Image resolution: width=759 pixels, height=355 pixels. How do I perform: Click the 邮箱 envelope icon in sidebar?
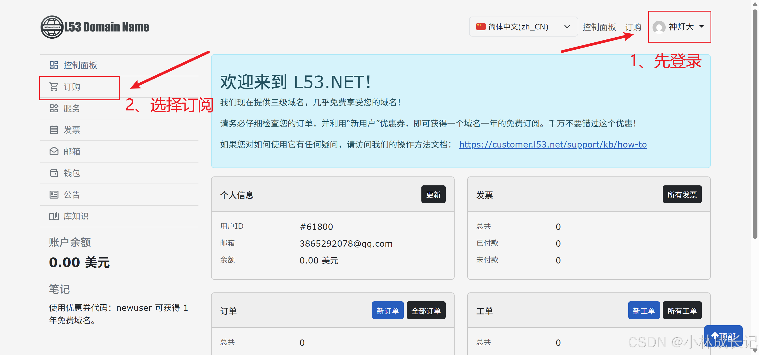coord(53,151)
